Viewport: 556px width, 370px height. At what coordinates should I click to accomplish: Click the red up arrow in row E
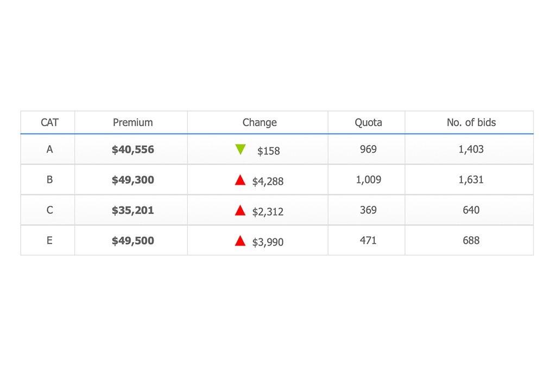click(240, 241)
